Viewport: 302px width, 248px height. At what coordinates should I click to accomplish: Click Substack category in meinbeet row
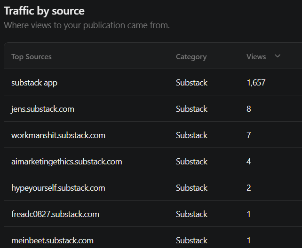[x=191, y=240]
